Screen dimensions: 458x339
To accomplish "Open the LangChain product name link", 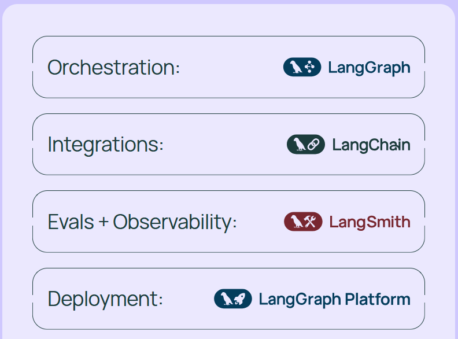I will [371, 145].
